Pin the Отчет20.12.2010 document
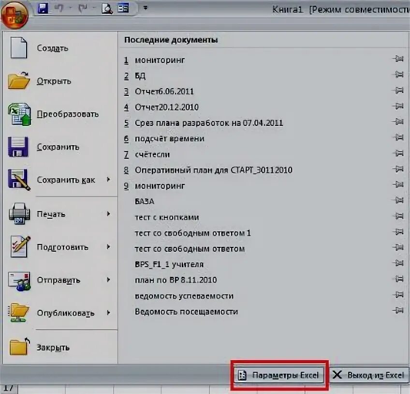 [x=398, y=106]
